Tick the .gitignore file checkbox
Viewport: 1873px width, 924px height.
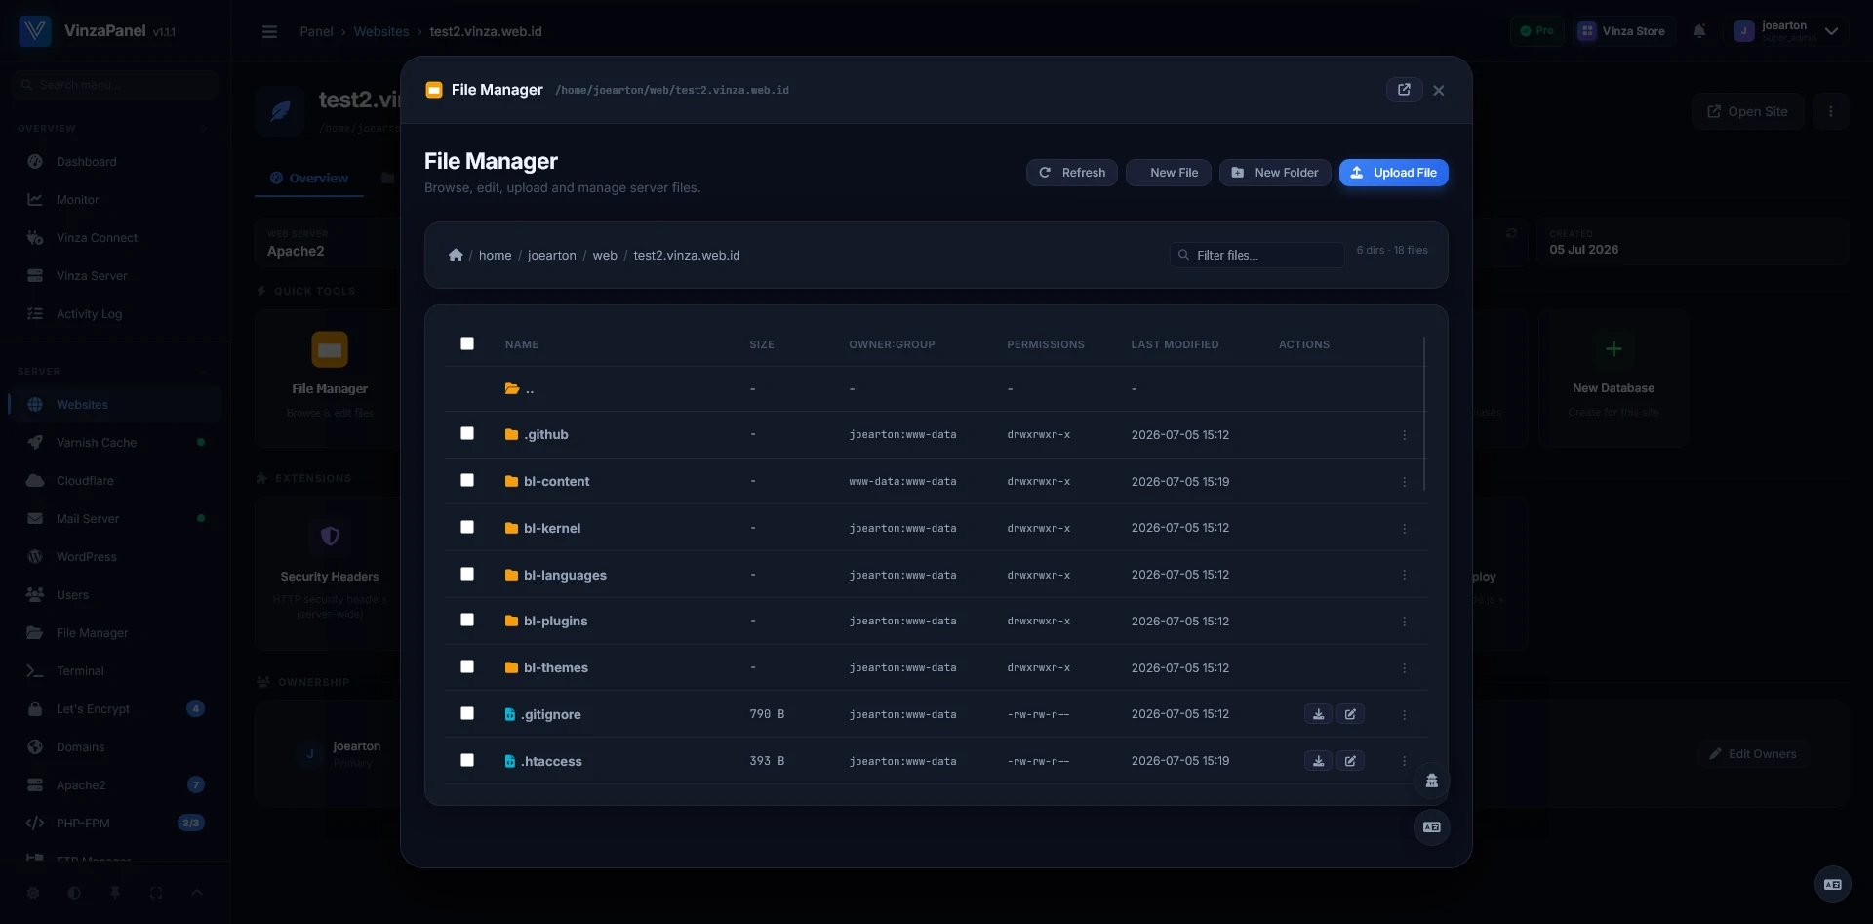point(467,713)
